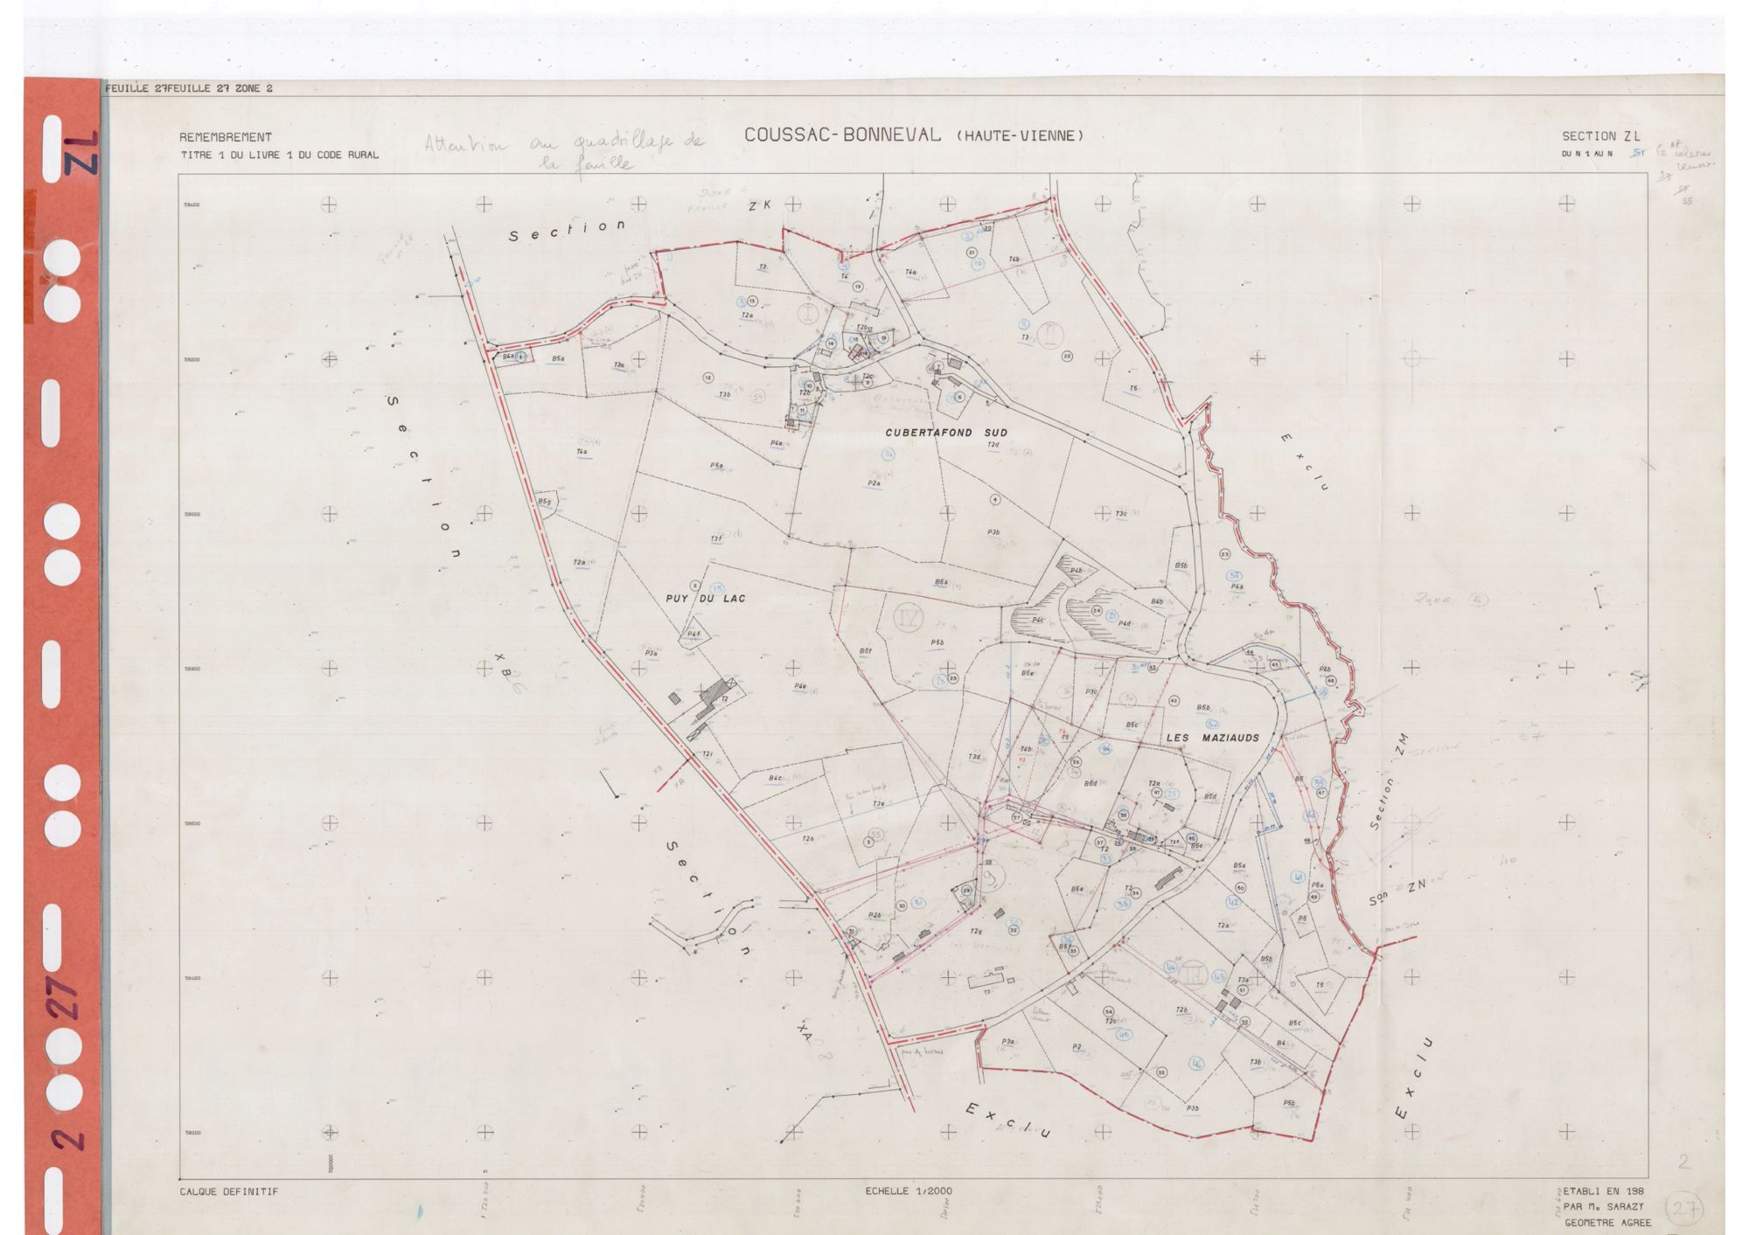The width and height of the screenshot is (1749, 1235).
Task: Click parcel label T2h
Action: pyautogui.click(x=808, y=839)
